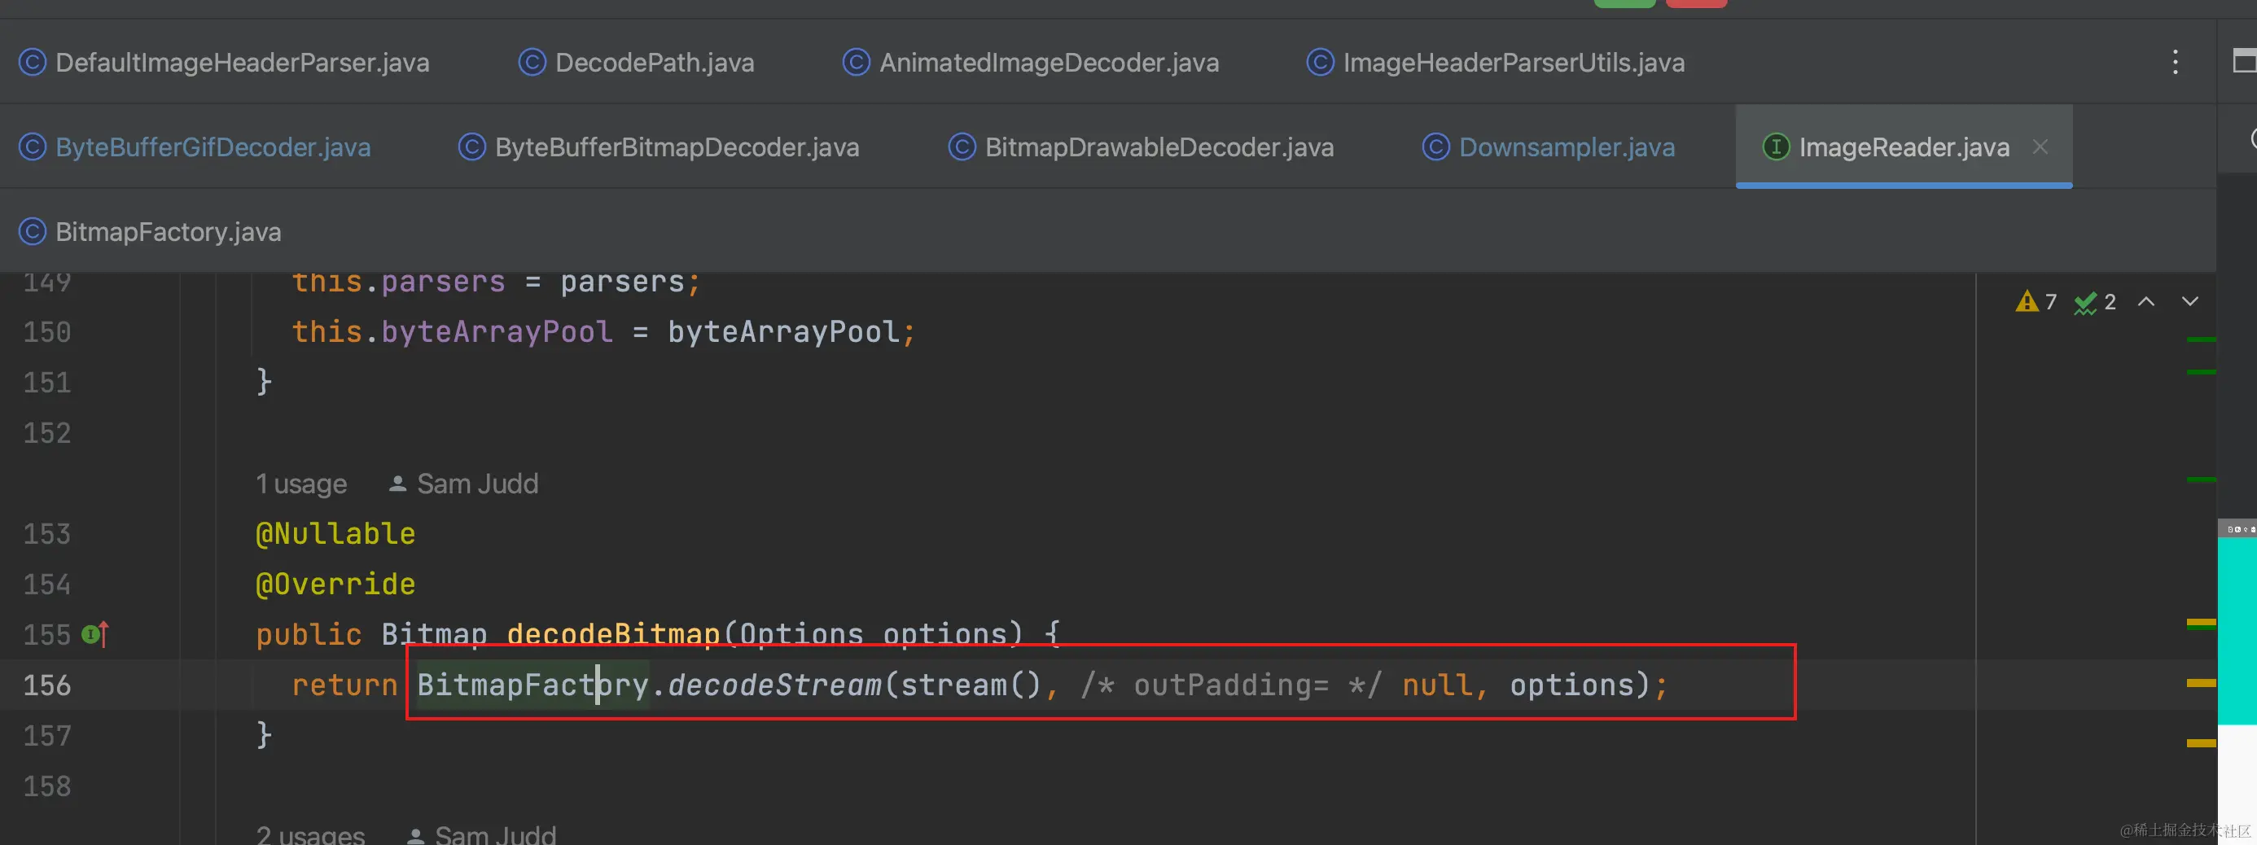The height and width of the screenshot is (845, 2257).
Task: Click the class icon of ImageHeaderParserUtils.java tab
Action: [x=1321, y=62]
